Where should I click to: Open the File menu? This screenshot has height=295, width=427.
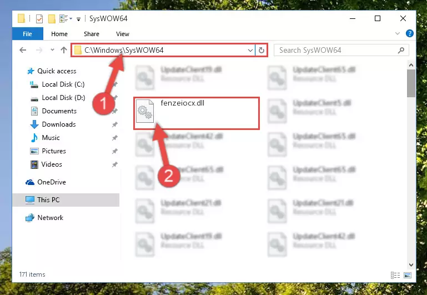coord(28,34)
